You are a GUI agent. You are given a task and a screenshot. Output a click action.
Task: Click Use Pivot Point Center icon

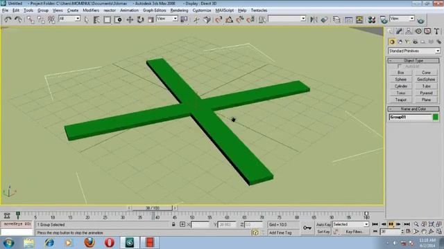point(184,19)
